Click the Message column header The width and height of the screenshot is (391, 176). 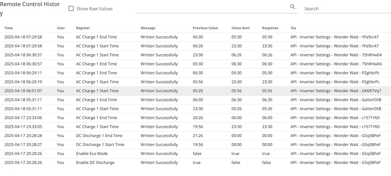148,28
